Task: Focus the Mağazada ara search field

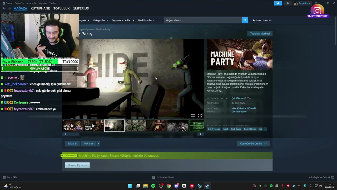Action: pos(203,20)
